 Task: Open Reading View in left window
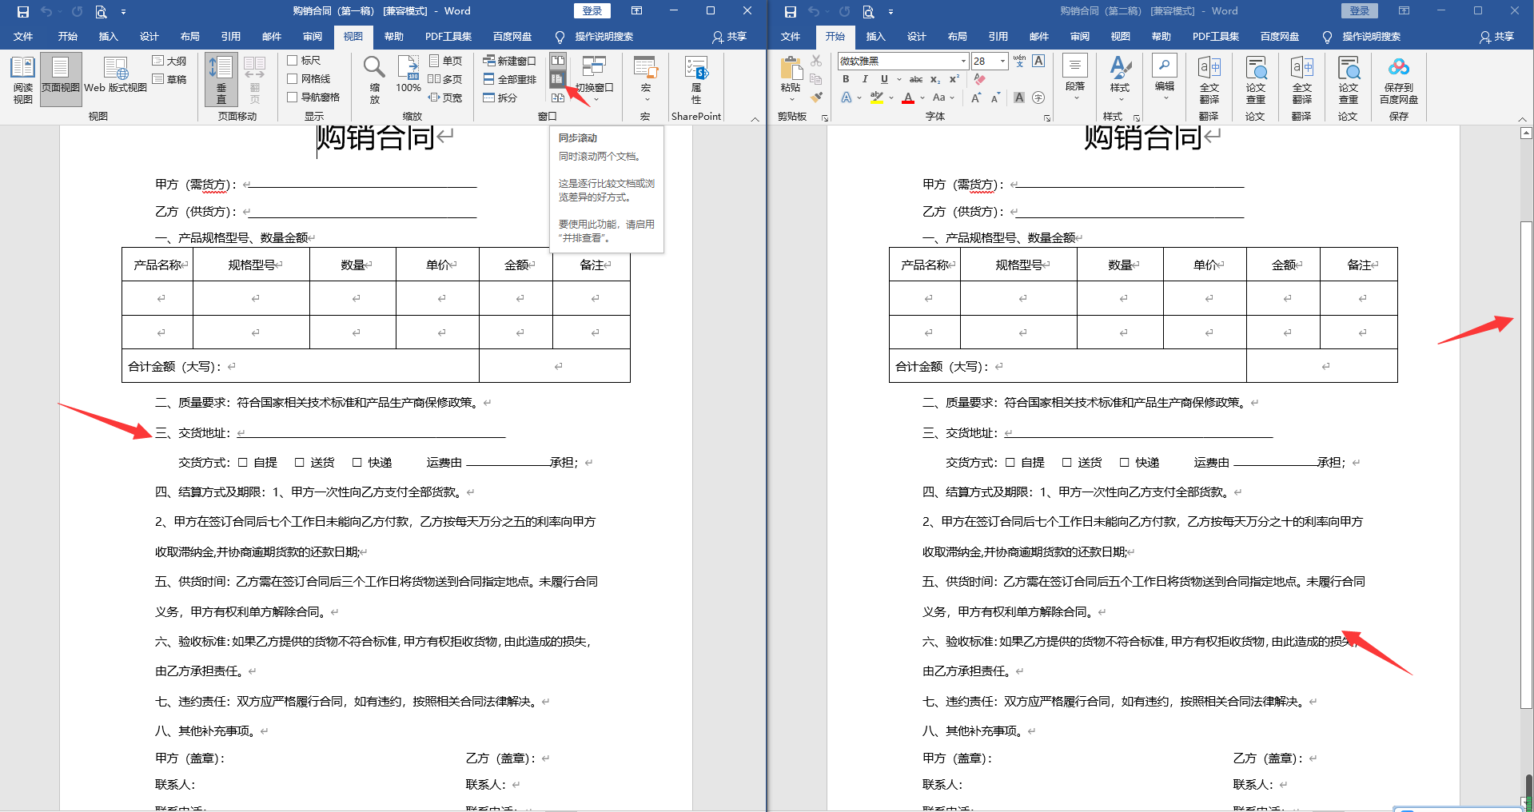point(22,80)
